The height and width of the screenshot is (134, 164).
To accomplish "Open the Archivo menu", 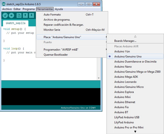I will pyautogui.click(x=7, y=9).
